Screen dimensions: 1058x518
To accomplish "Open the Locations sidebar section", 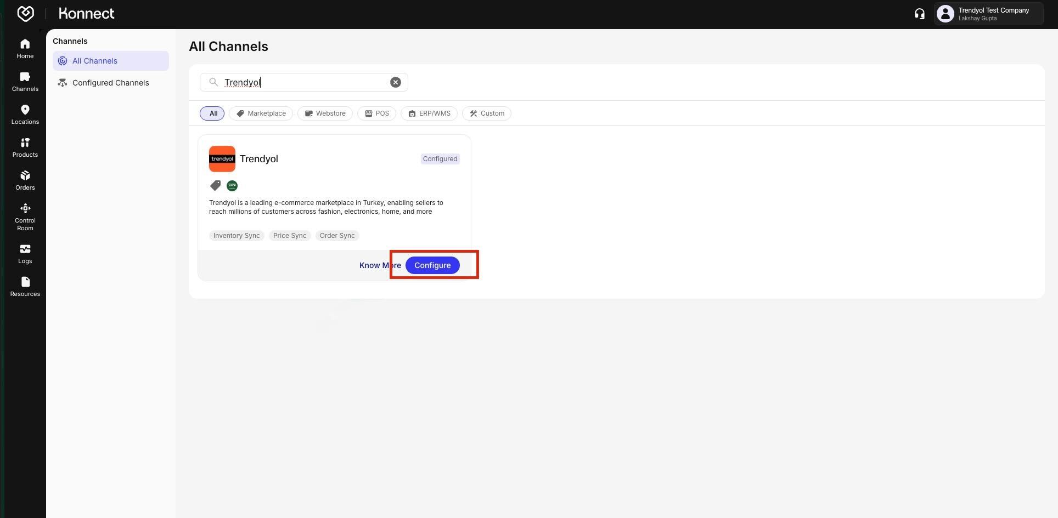I will (25, 115).
